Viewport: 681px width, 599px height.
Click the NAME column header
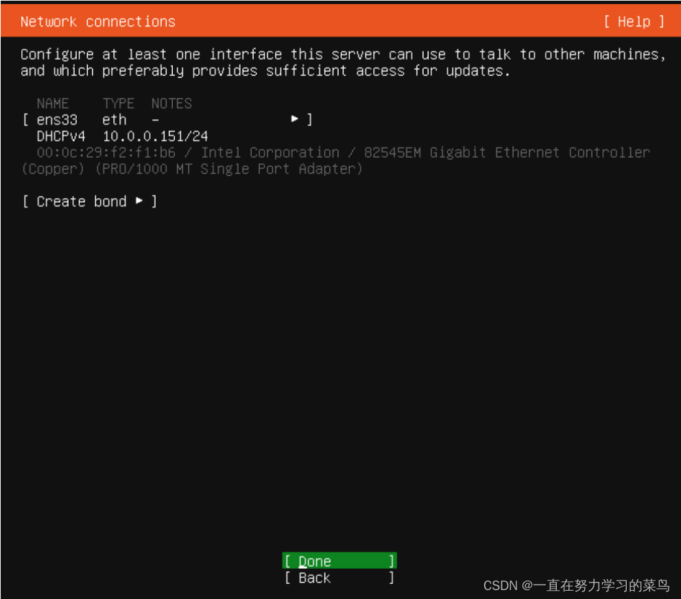(53, 103)
